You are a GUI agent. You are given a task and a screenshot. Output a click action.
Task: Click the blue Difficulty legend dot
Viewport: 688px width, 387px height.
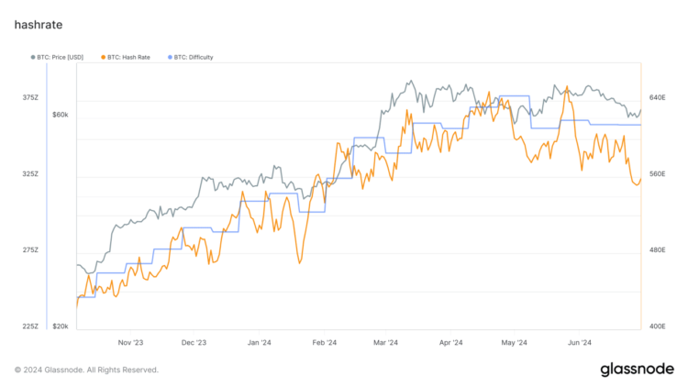168,56
